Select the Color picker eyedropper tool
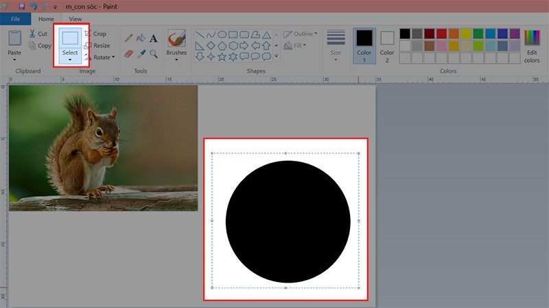This screenshot has height=308, width=549. coord(141,53)
